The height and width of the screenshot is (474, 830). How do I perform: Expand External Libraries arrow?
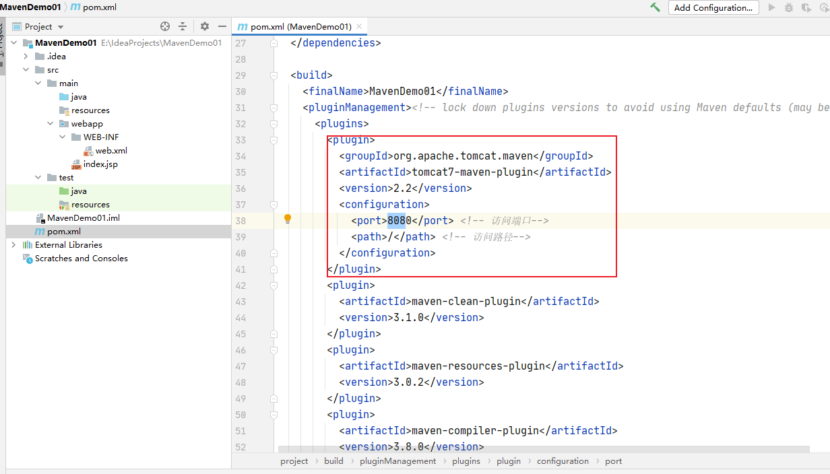14,244
